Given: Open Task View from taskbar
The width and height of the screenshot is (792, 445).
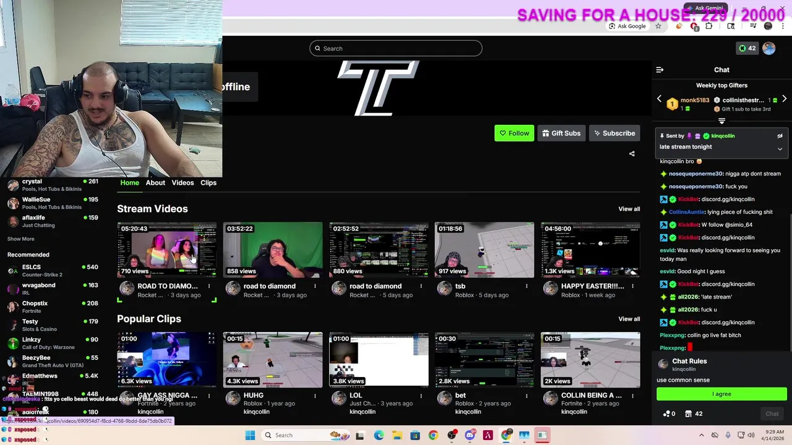Looking at the screenshot, I should coord(360,435).
